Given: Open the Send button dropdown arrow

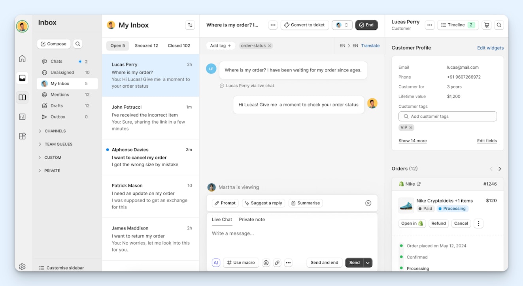Looking at the screenshot, I should pos(368,263).
